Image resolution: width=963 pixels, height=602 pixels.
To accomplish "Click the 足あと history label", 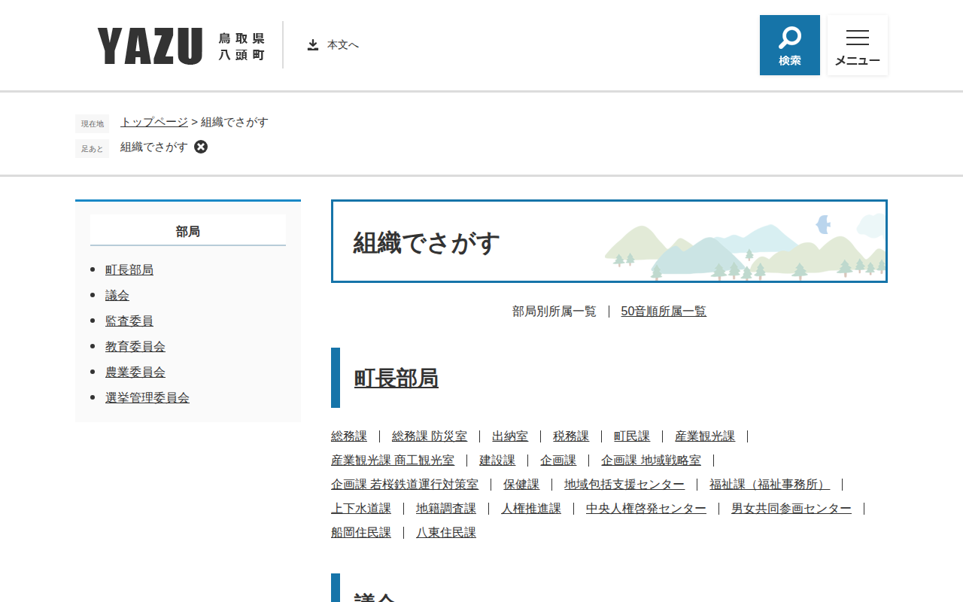I will point(92,148).
